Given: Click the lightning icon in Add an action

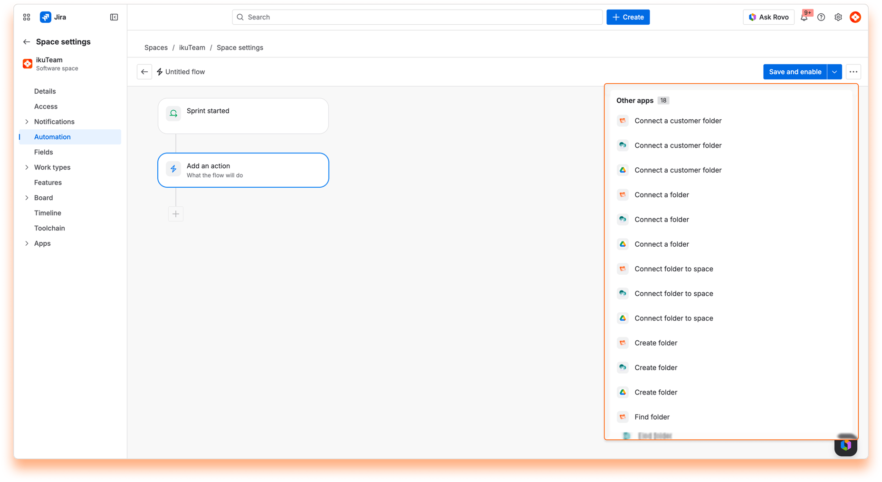Looking at the screenshot, I should coord(173,169).
